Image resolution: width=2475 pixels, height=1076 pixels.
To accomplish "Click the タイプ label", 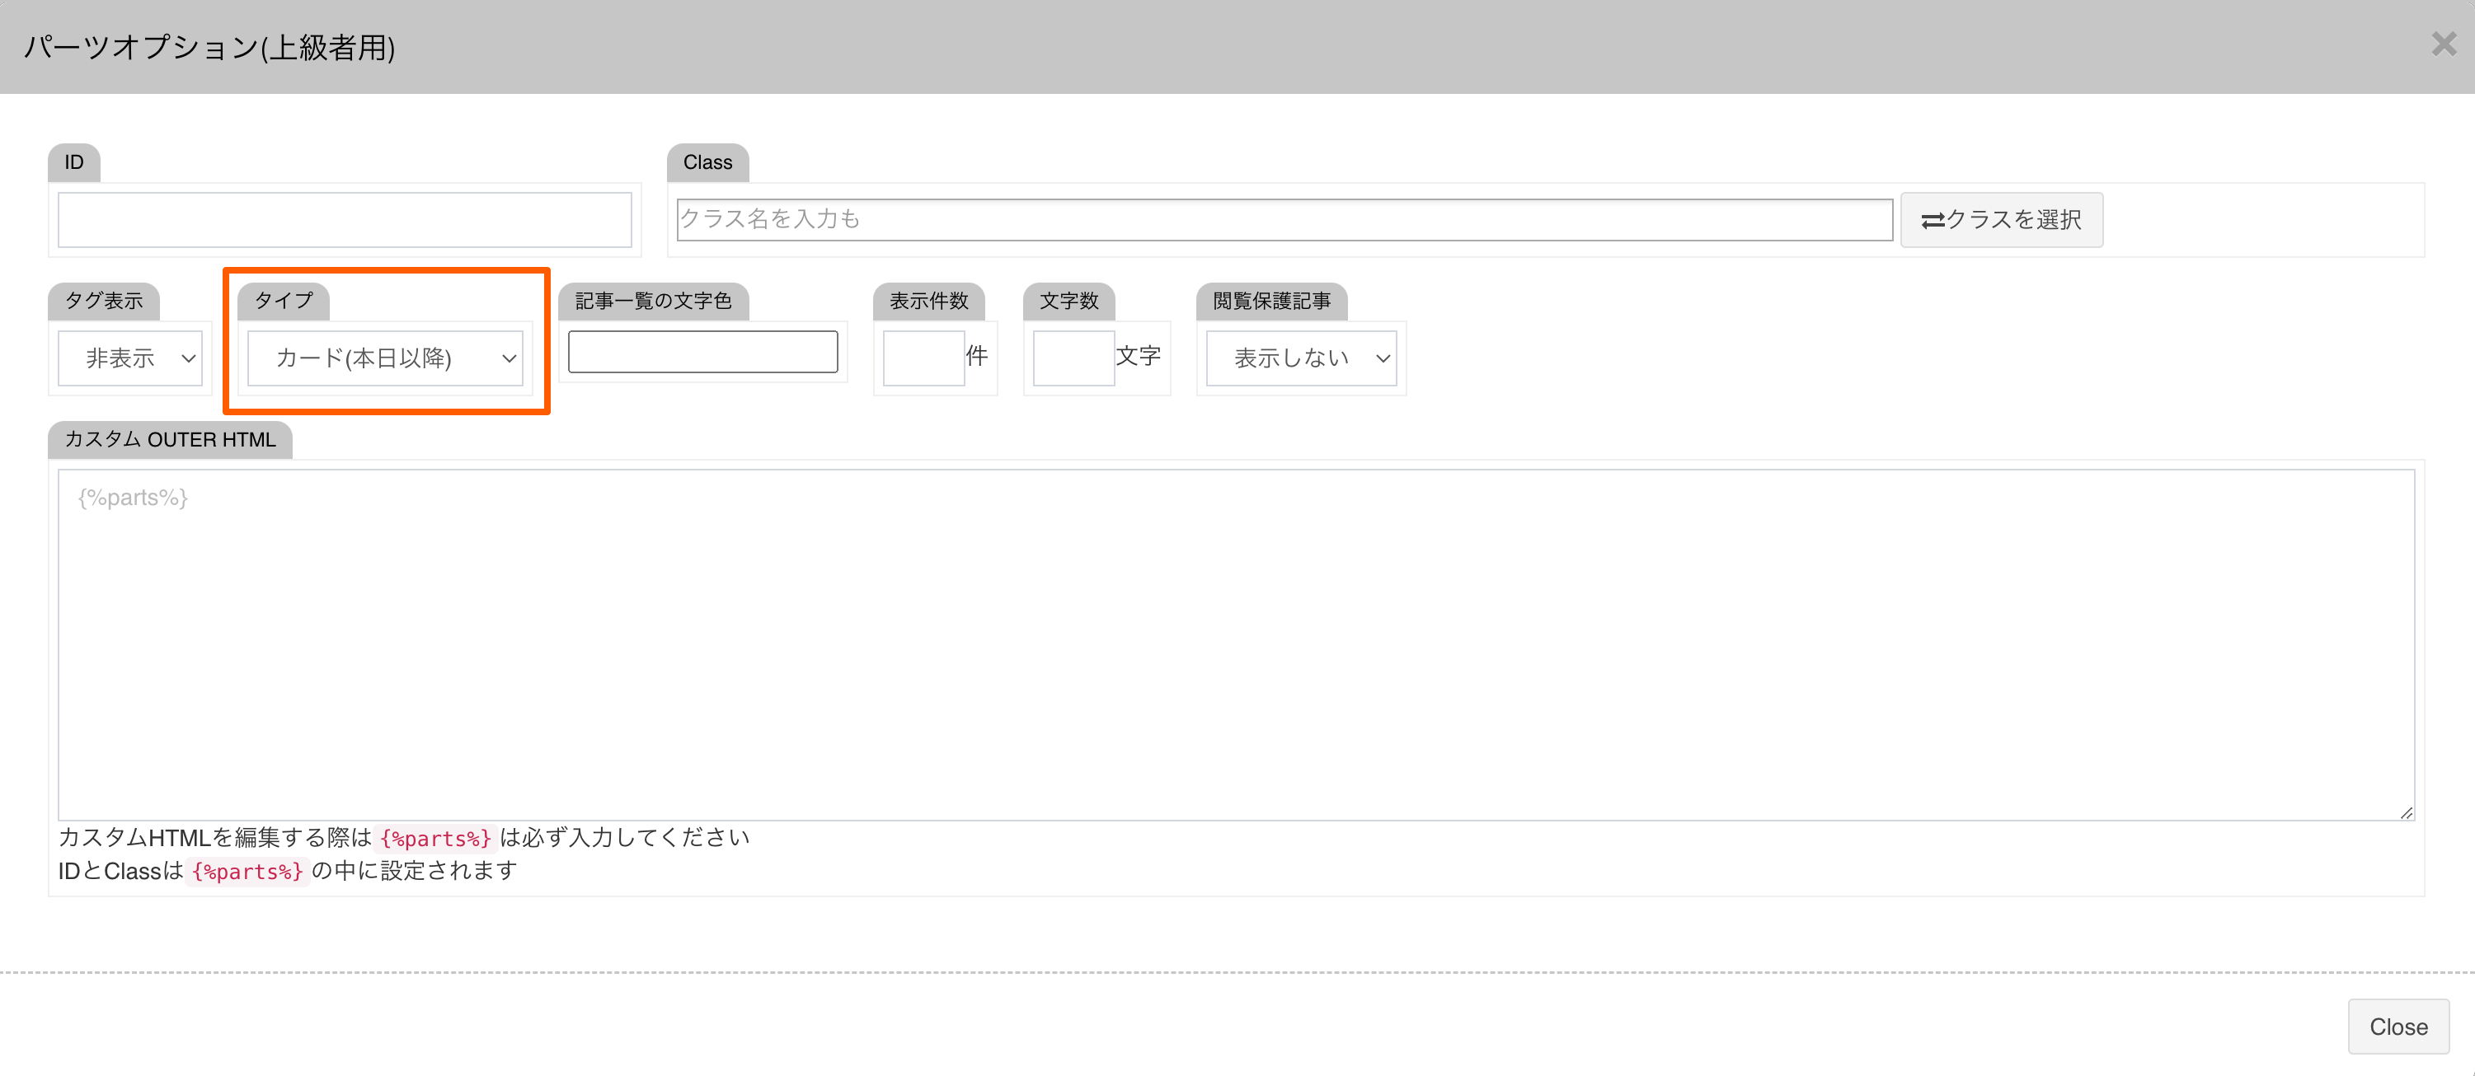I will click(284, 301).
